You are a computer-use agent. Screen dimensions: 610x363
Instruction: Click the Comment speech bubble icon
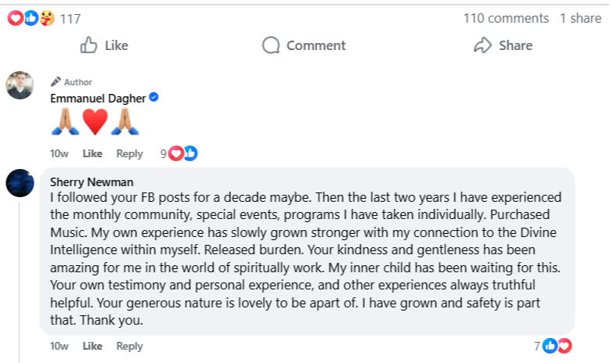271,45
